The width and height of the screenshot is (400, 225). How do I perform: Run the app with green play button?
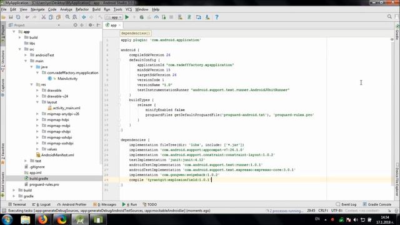pos(127,17)
